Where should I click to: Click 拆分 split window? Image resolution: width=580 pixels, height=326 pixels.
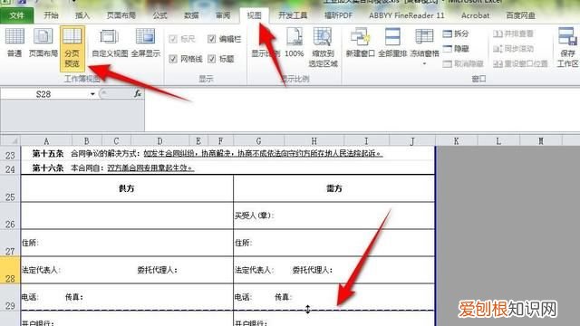pos(456,34)
